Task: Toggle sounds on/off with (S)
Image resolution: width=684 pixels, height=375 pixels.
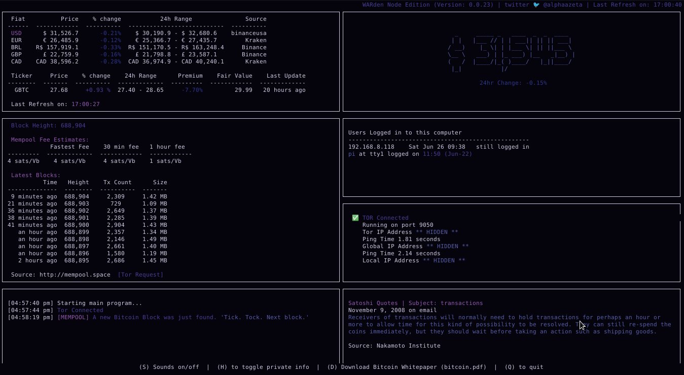Action: coord(169,367)
